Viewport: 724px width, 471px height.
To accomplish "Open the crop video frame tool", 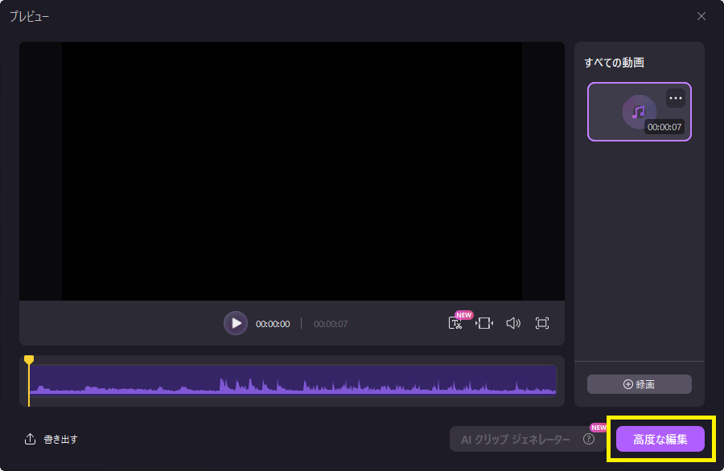I will click(484, 323).
